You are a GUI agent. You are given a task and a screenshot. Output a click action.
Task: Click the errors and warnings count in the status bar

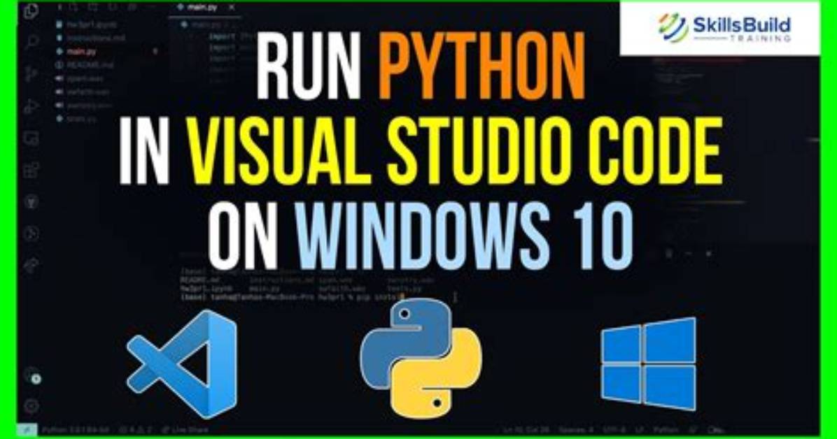tap(135, 429)
